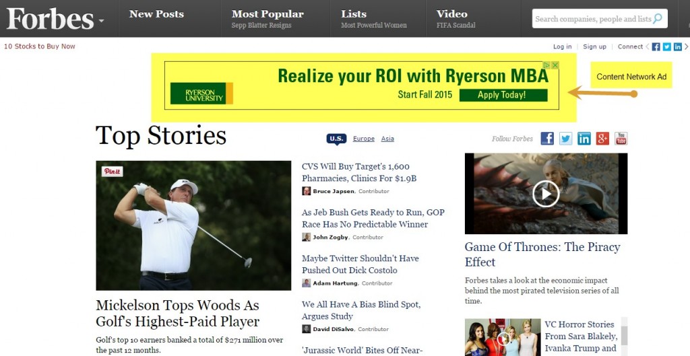The width and height of the screenshot is (690, 356).
Task: Click the sidebar scrollbar thumb
Action: pyautogui.click(x=625, y=336)
